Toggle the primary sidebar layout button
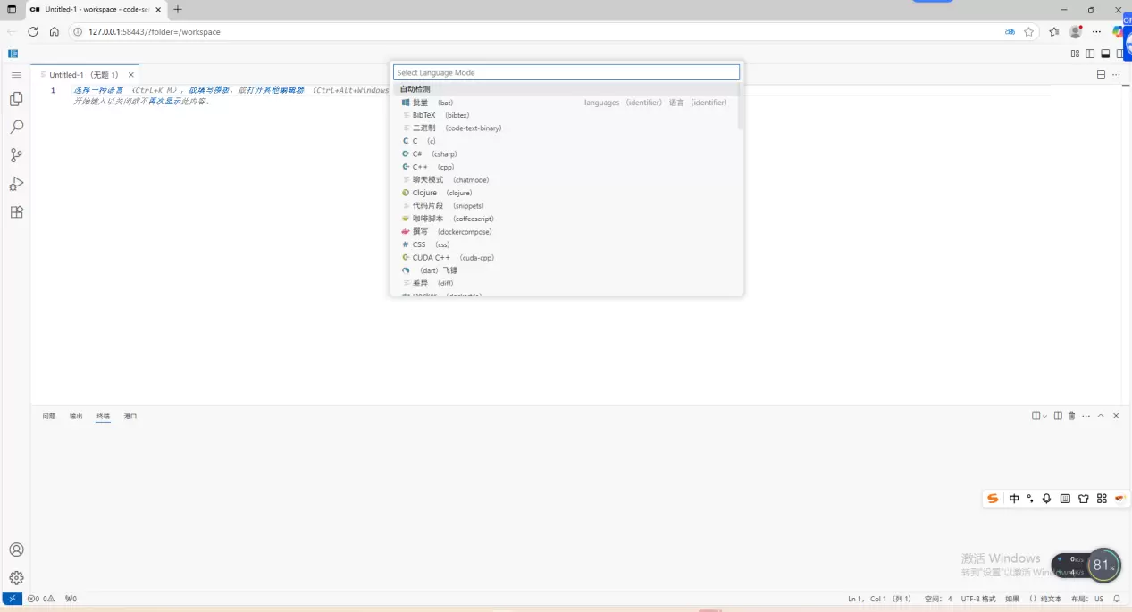Viewport: 1132px width, 612px height. point(1090,54)
